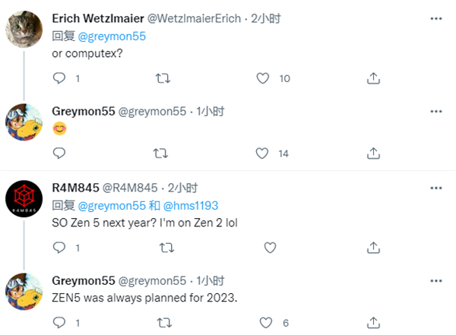
Task: View R4M845's red cube profile avatar
Action: [x=25, y=199]
